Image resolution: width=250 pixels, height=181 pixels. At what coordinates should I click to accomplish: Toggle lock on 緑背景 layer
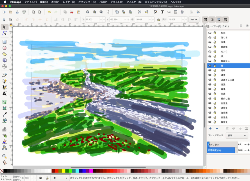pos(214,122)
